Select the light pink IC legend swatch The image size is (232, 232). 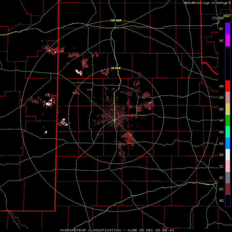tap(228, 166)
